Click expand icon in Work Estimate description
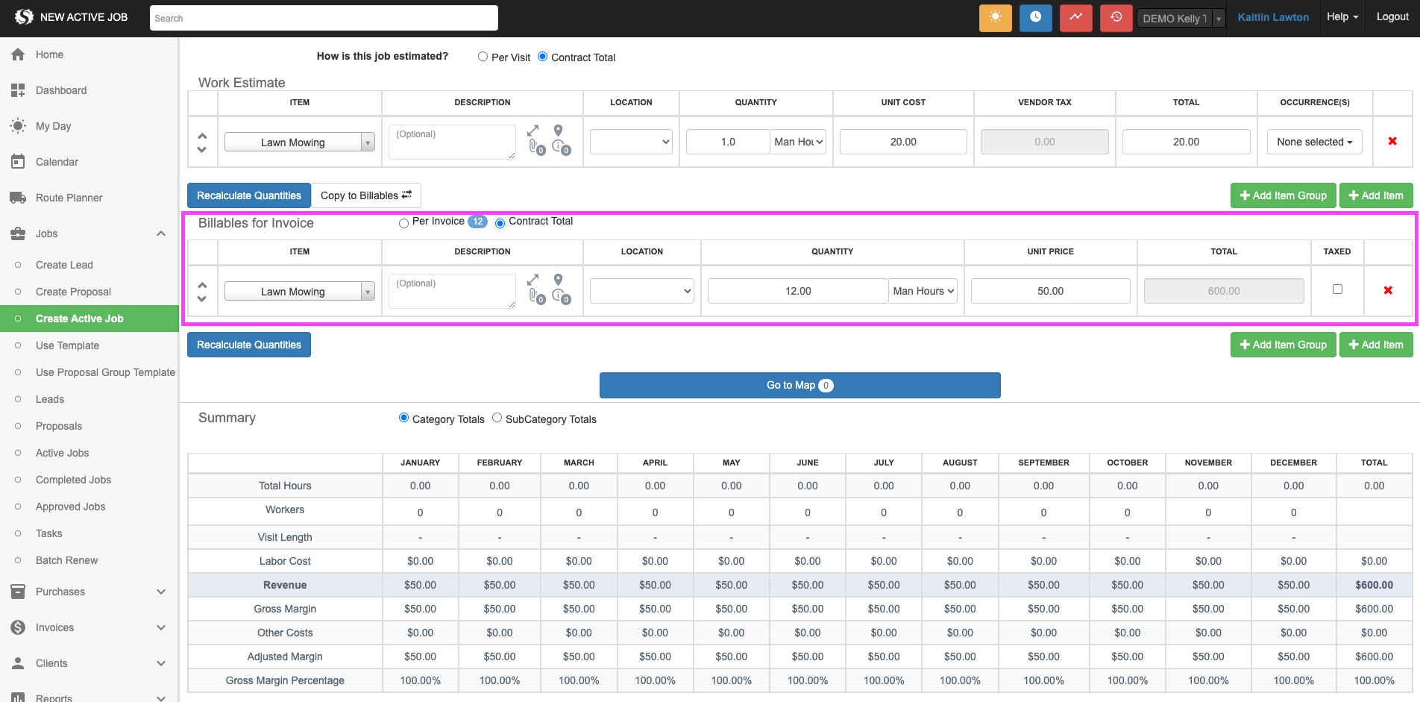This screenshot has width=1420, height=702. pyautogui.click(x=532, y=131)
